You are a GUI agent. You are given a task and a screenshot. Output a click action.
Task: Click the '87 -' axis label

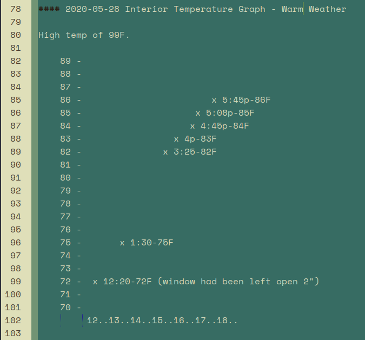pos(70,87)
